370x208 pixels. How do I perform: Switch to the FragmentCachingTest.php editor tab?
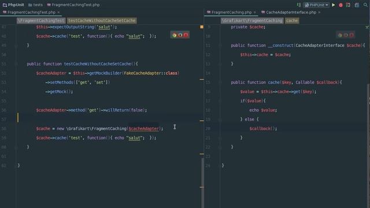(31, 12)
